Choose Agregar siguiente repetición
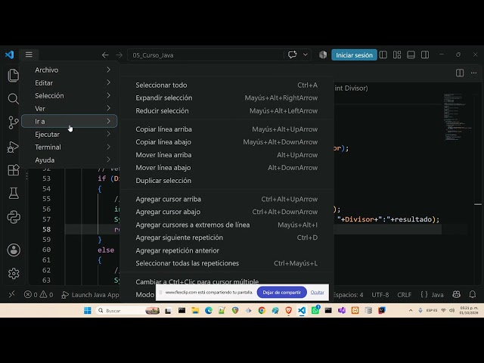The height and width of the screenshot is (363, 484). coord(227,237)
